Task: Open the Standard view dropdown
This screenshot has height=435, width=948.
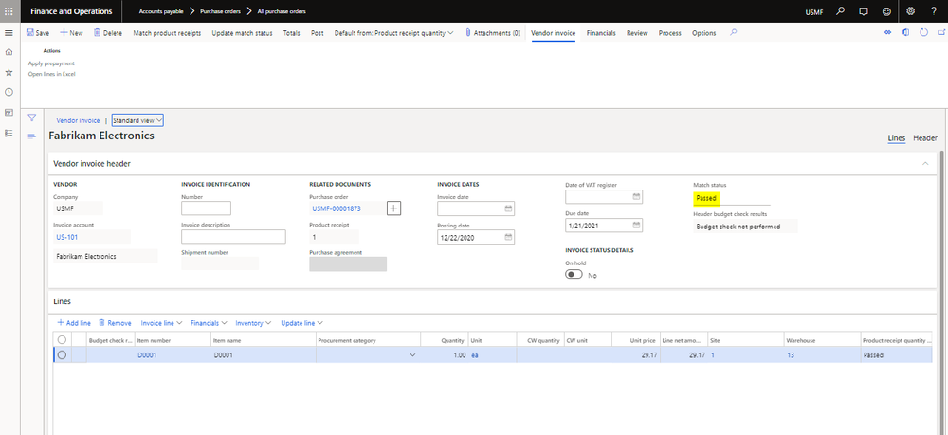Action: (x=137, y=120)
